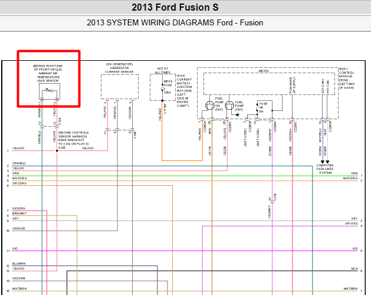Click the "BLU/BRN" label at left pin 12

19,264
